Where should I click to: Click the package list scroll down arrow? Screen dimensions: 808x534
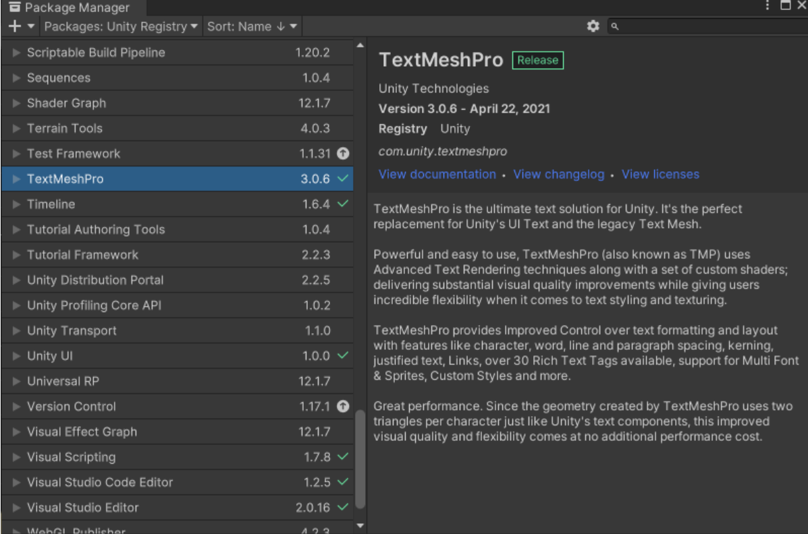click(360, 526)
